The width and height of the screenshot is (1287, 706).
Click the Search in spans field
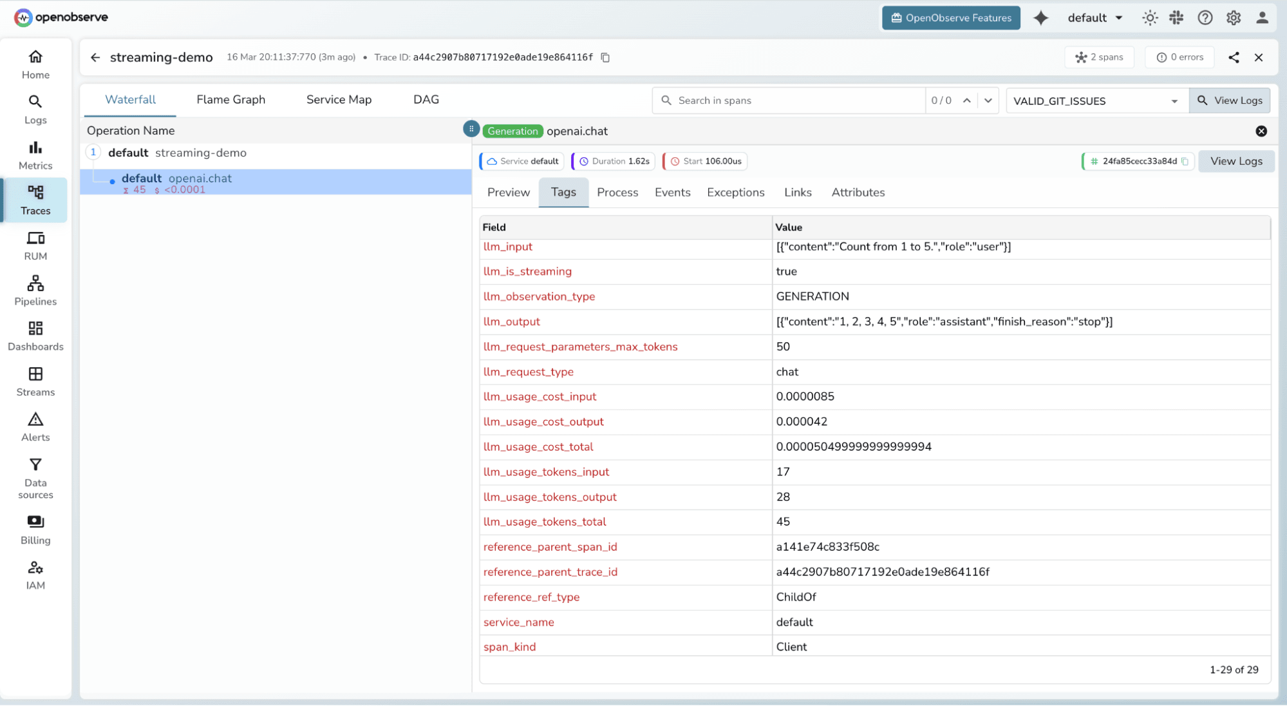pos(773,100)
